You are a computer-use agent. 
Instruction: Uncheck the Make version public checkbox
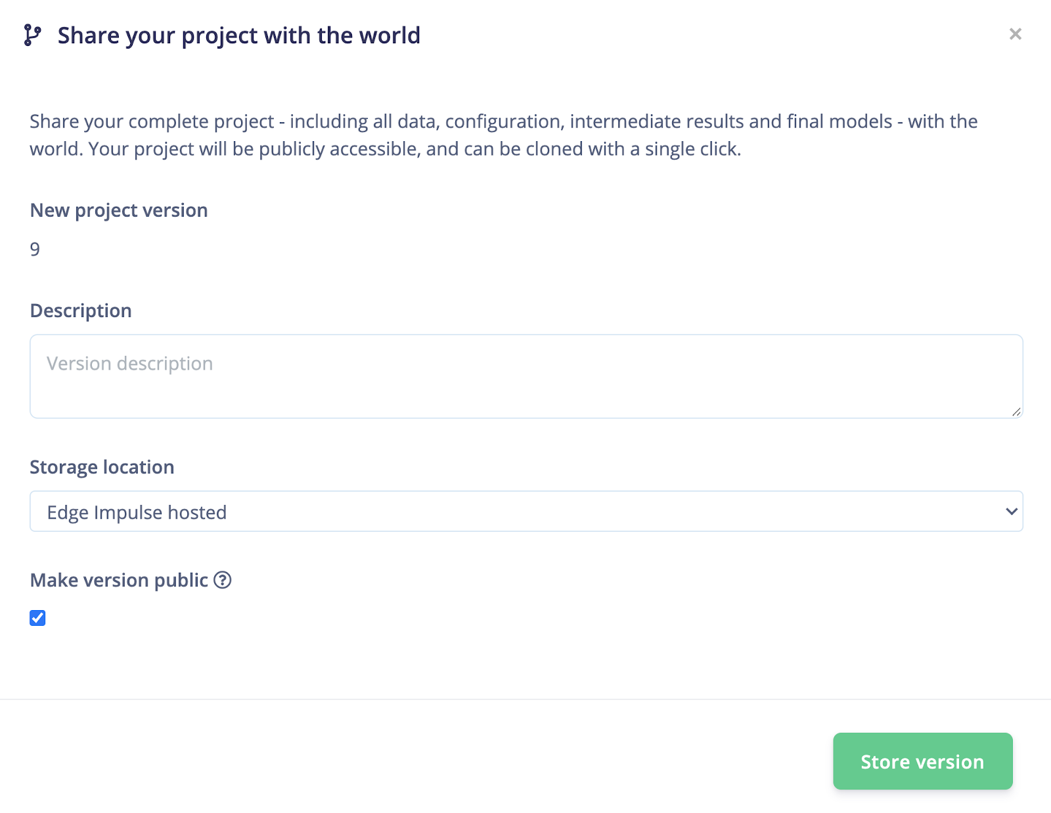(x=37, y=618)
